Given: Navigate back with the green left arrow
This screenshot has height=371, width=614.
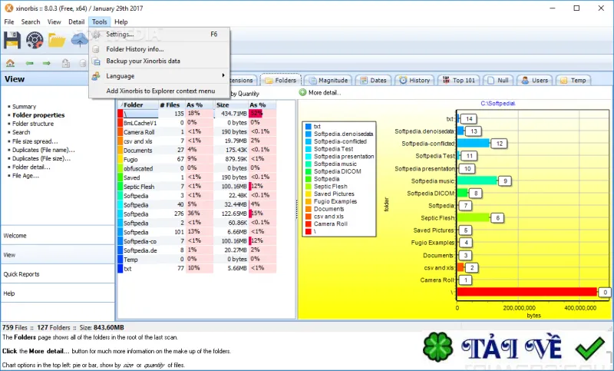Looking at the screenshot, I should pyautogui.click(x=29, y=63).
